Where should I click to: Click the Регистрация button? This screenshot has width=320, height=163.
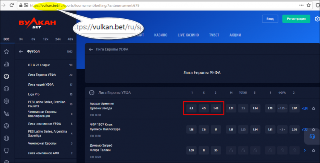coord(296,19)
